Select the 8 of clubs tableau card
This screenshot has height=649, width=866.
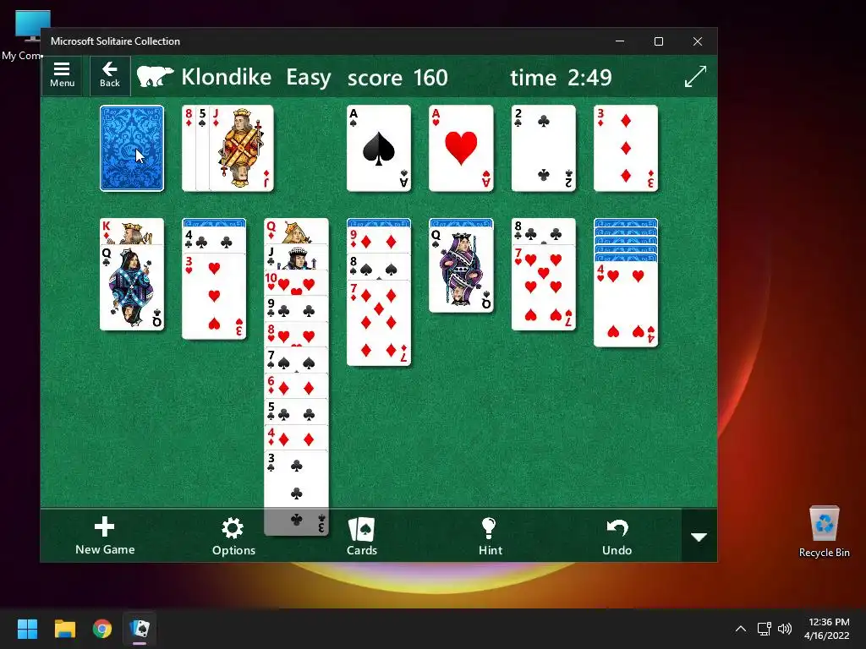(544, 232)
